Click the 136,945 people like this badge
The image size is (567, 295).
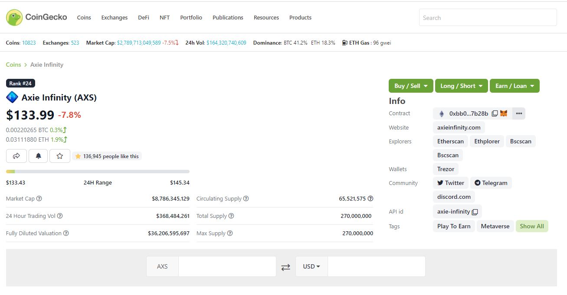pos(107,156)
